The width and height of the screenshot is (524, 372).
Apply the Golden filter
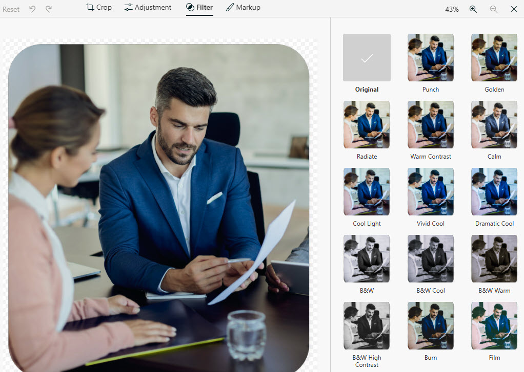(x=494, y=57)
